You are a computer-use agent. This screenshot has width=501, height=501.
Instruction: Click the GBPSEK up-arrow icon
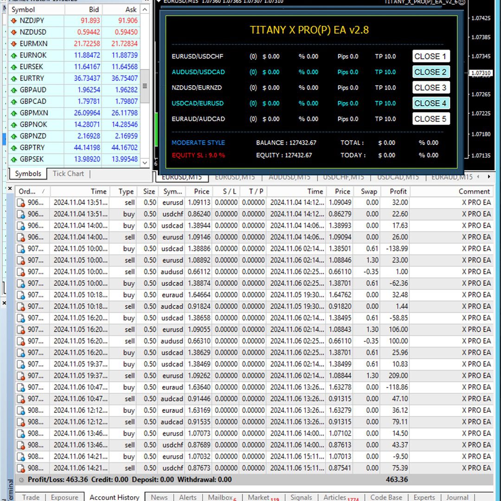point(13,159)
